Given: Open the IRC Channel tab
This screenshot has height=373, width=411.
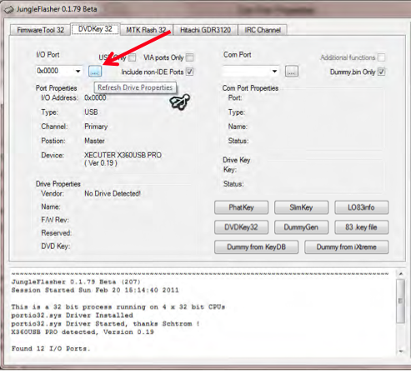Looking at the screenshot, I should tap(263, 30).
